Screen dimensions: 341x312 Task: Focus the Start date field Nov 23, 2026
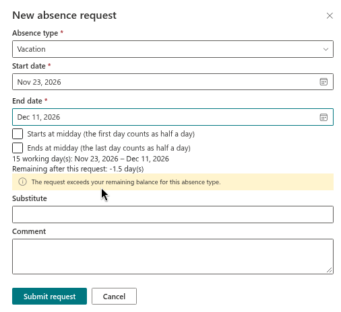pos(173,82)
